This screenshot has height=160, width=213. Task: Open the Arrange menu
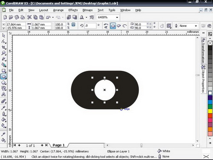point(58,10)
